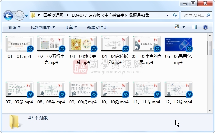215x133 pixels.
Task: Click 新建文件夹 button
Action: (x=97, y=27)
